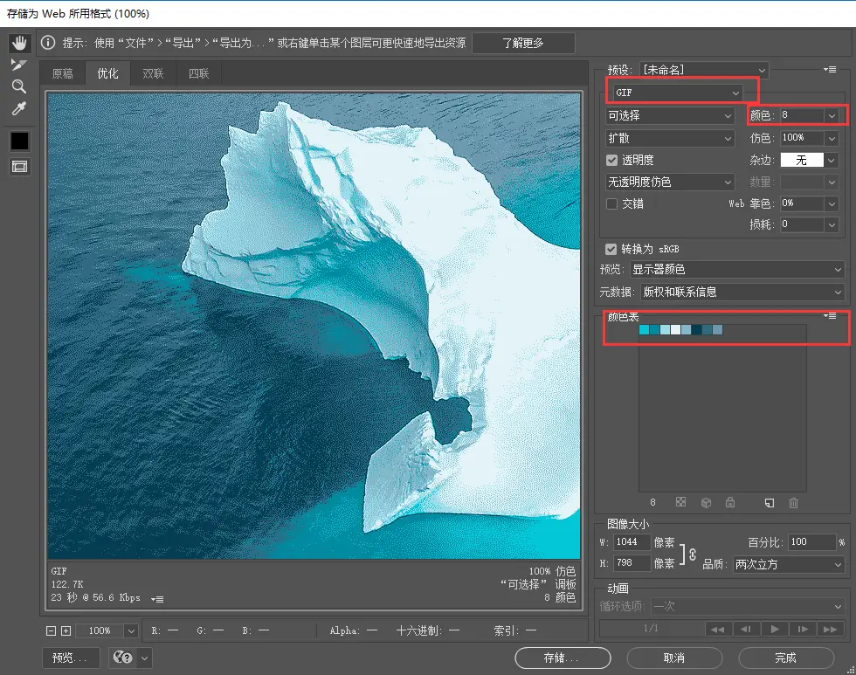Image resolution: width=856 pixels, height=675 pixels.
Task: Click the zoom out minus icon
Action: (x=52, y=630)
